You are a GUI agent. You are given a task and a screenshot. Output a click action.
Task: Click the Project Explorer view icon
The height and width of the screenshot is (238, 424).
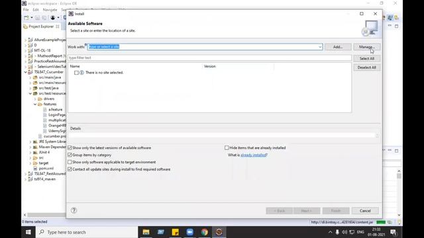25,26
